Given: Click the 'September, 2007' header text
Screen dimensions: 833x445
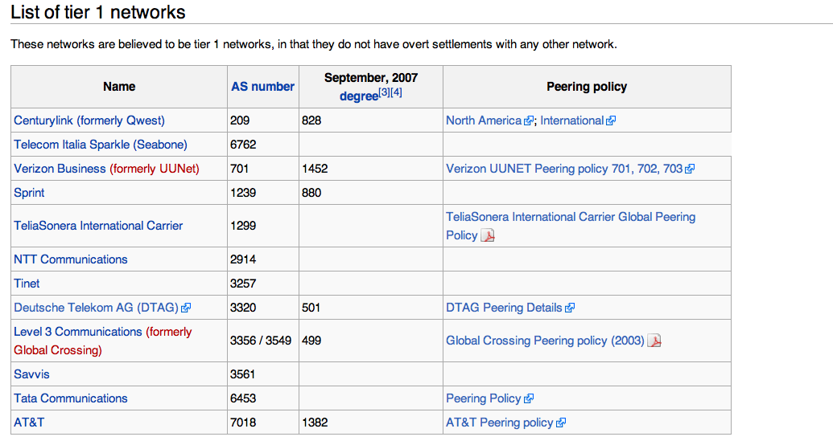Looking at the screenshot, I should click(x=371, y=77).
